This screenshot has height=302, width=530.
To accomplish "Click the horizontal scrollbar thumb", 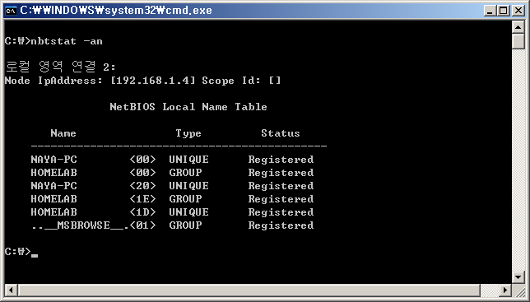I will click(x=249, y=290).
